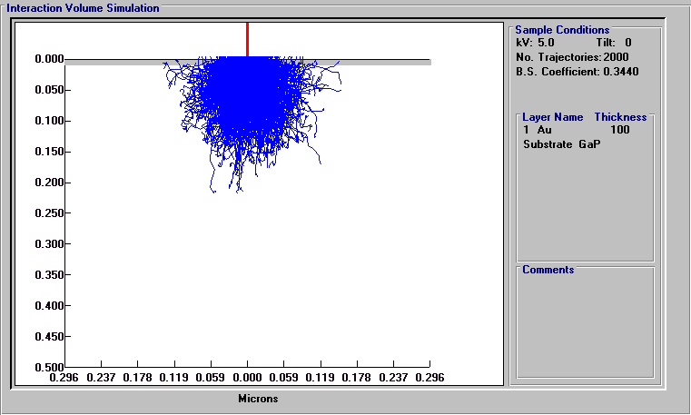Viewport: 691px width, 415px height.
Task: Click the 0.500 depth axis label
Action: coord(49,368)
